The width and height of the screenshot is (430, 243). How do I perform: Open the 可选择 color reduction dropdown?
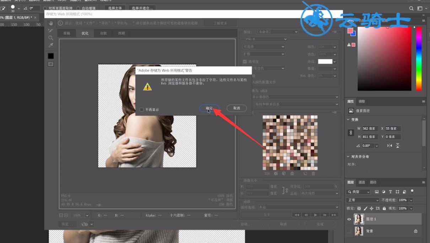(x=264, y=47)
